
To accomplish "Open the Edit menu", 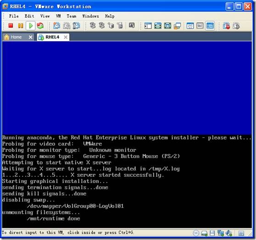I will [x=29, y=16].
